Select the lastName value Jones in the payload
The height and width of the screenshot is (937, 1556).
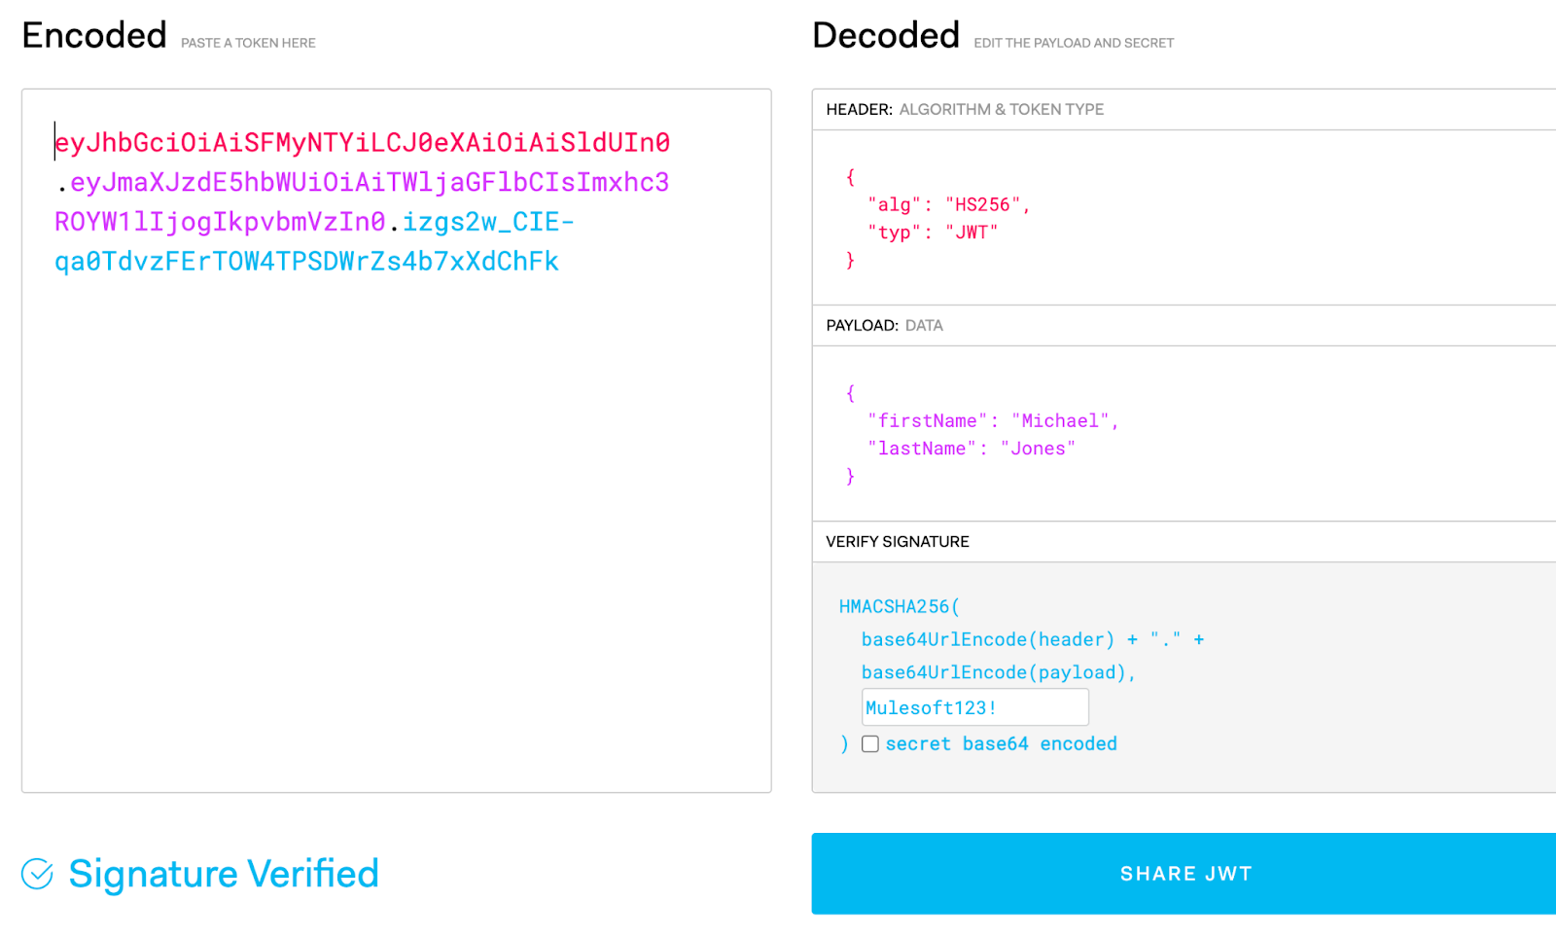[1037, 448]
